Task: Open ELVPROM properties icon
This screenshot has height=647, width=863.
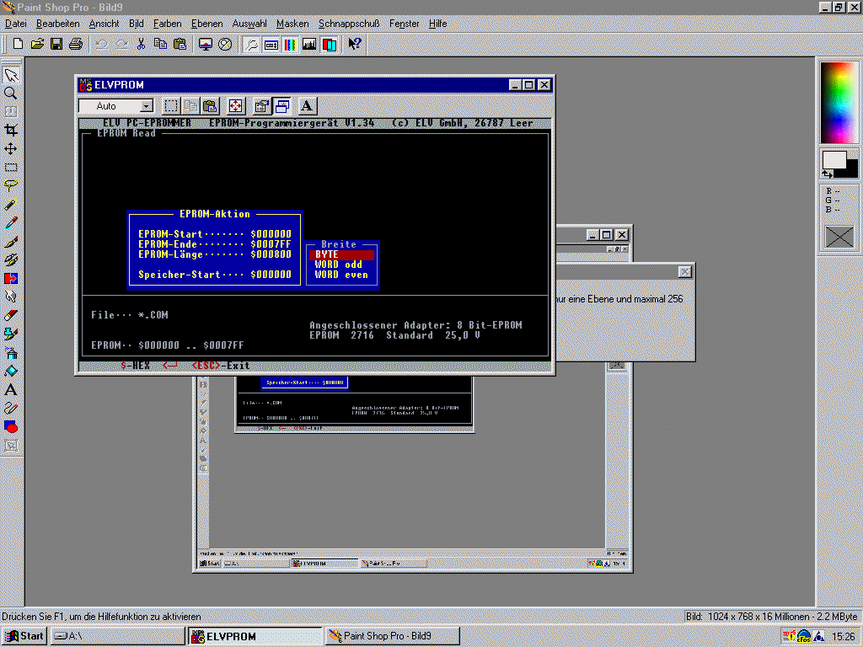Action: [261, 105]
